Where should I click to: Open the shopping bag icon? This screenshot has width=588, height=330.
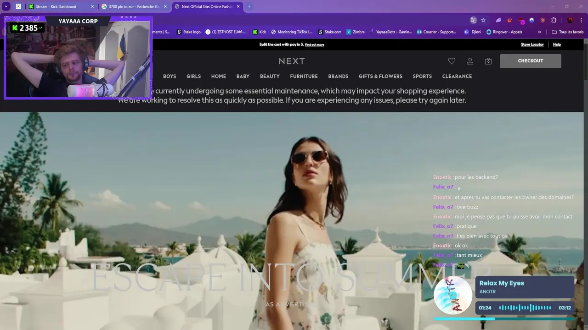click(488, 61)
